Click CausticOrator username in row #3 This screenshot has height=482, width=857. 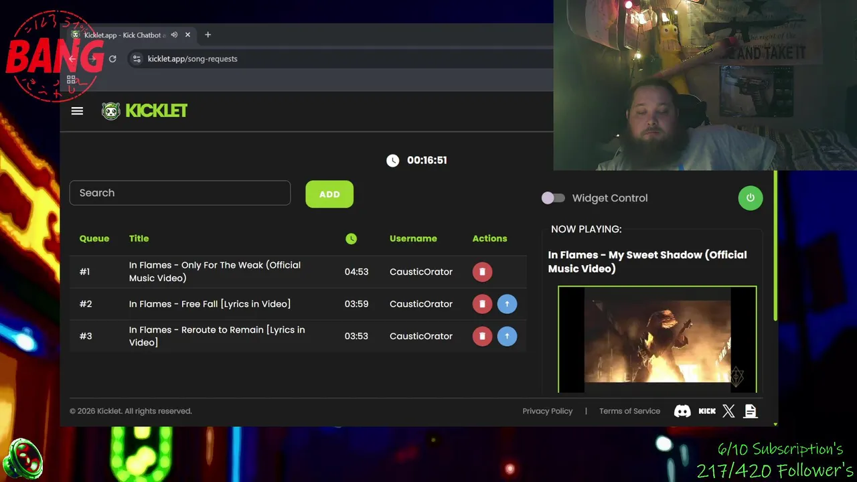coord(421,336)
